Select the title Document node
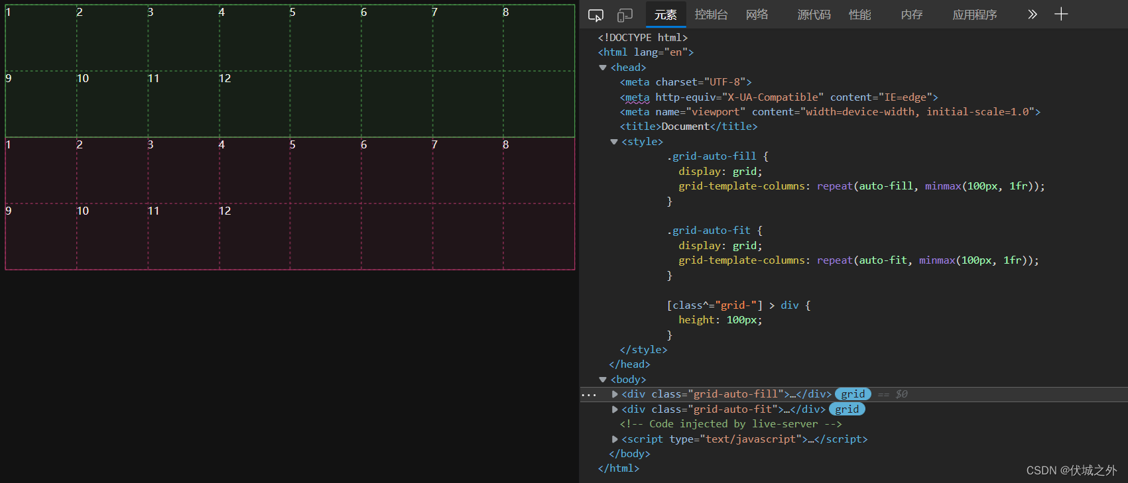The width and height of the screenshot is (1128, 483). (688, 127)
